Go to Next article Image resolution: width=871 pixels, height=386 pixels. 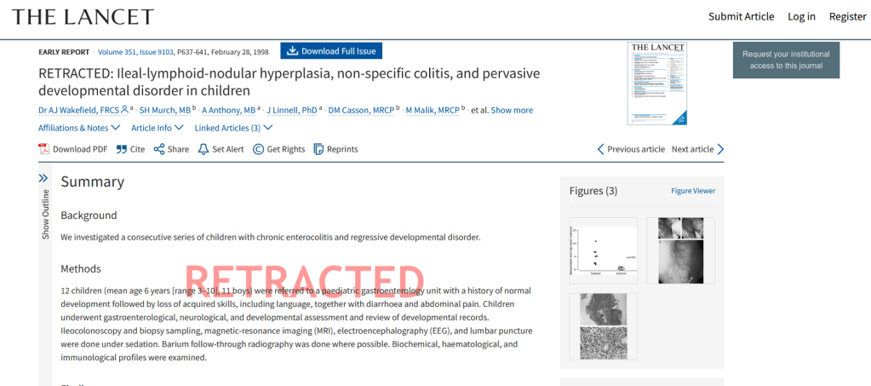click(x=698, y=149)
